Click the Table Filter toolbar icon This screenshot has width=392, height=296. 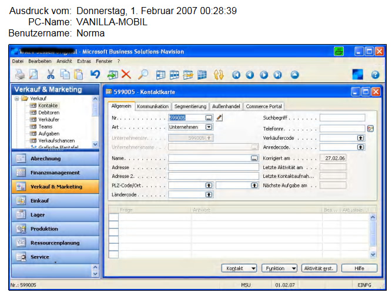pos(174,75)
